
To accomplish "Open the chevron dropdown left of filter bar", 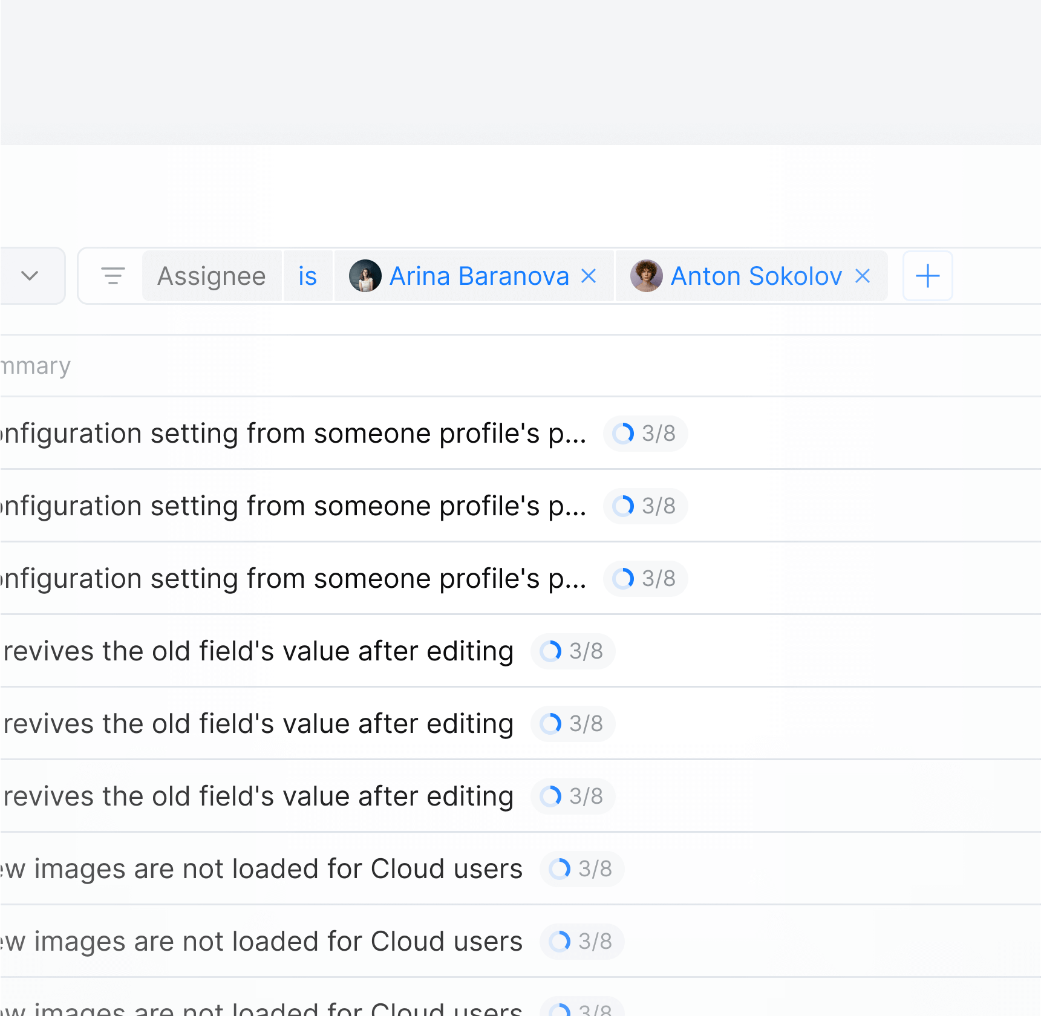I will tap(30, 276).
